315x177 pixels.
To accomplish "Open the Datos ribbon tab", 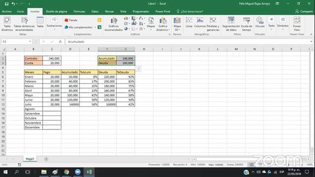I will coord(95,11).
